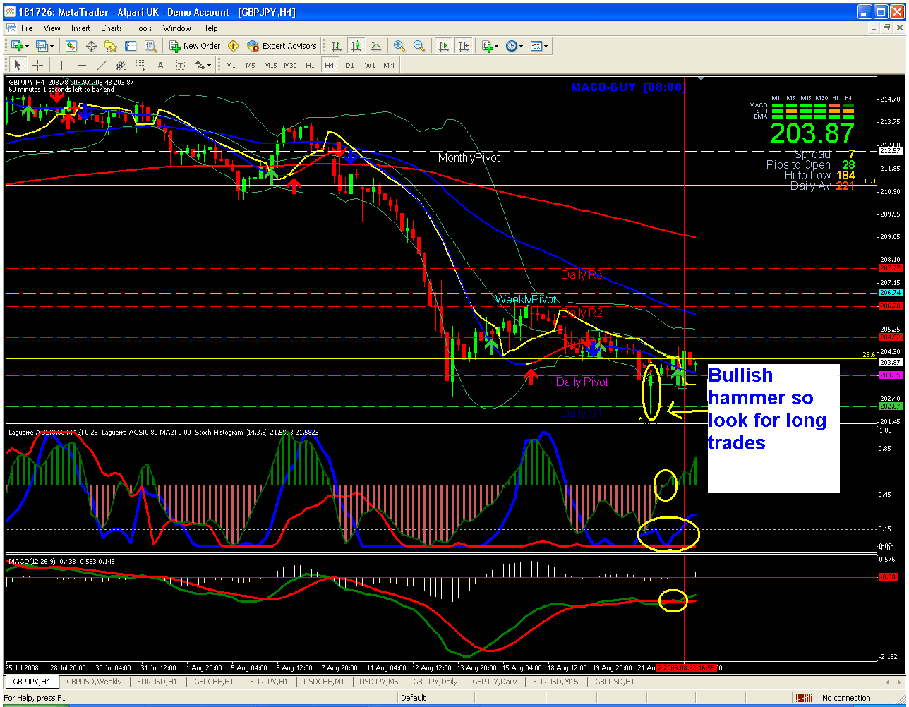Switch to the GBPCHF,H1 chart tab
Image resolution: width=909 pixels, height=707 pixels.
(x=215, y=682)
